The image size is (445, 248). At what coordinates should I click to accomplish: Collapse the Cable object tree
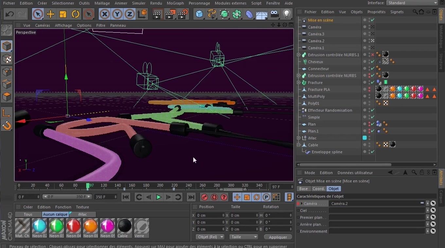click(x=298, y=145)
